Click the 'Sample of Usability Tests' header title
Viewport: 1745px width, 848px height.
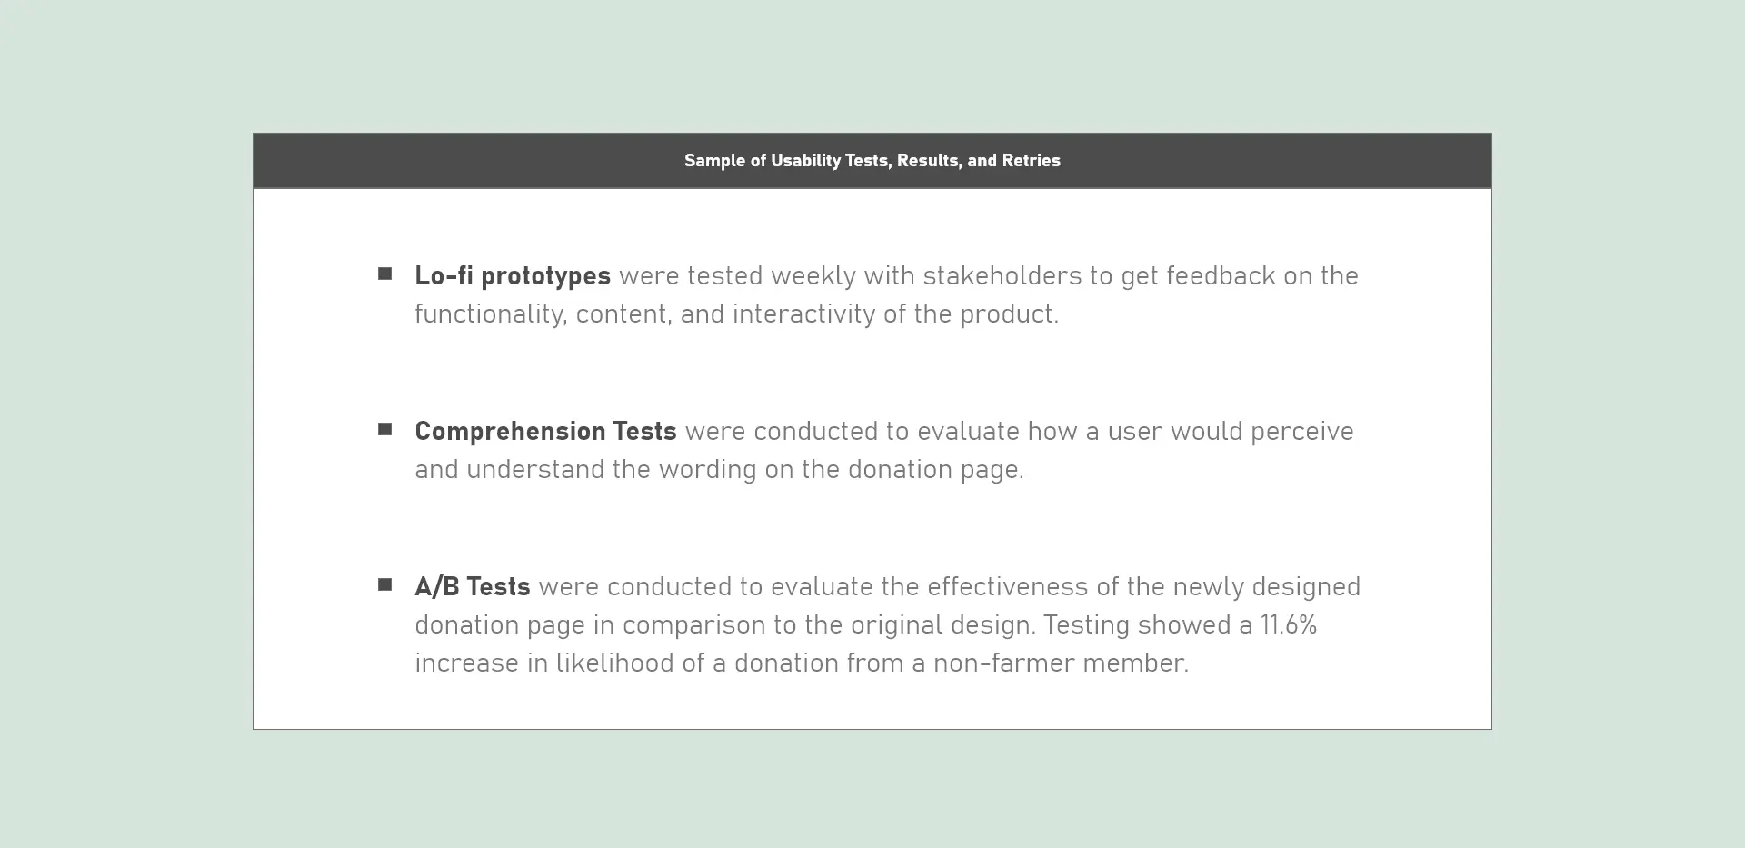[872, 161]
